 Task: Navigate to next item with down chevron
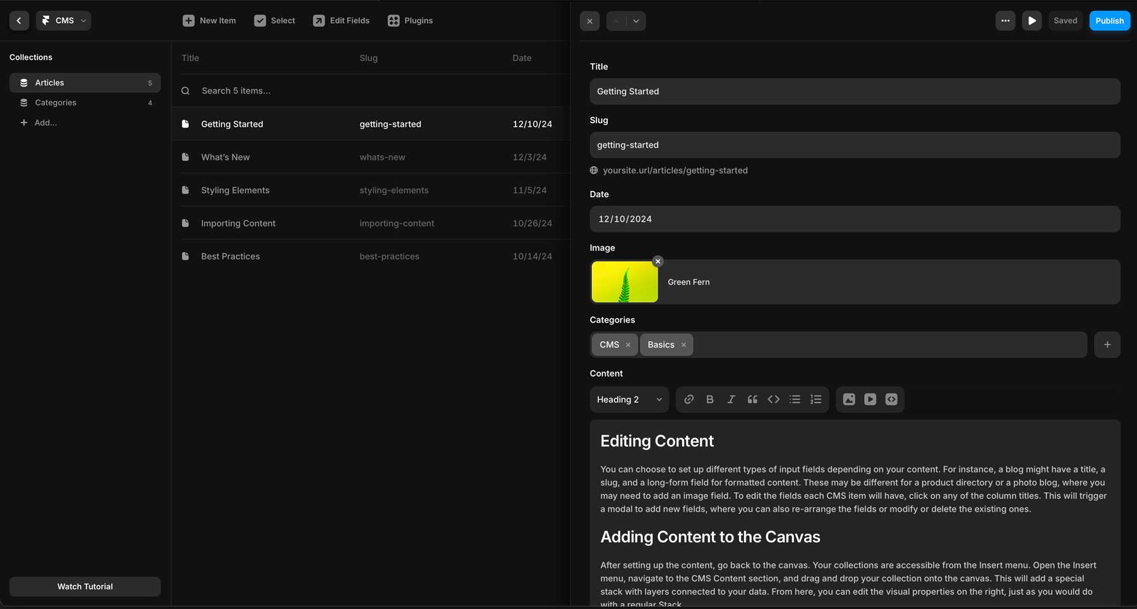[635, 21]
